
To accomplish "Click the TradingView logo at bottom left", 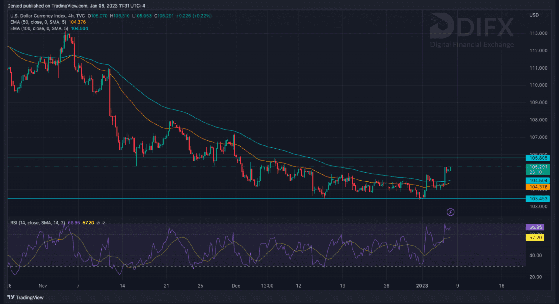I will 25,297.
